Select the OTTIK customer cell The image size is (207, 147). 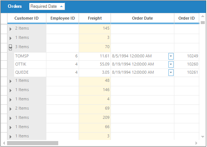(x=30, y=64)
